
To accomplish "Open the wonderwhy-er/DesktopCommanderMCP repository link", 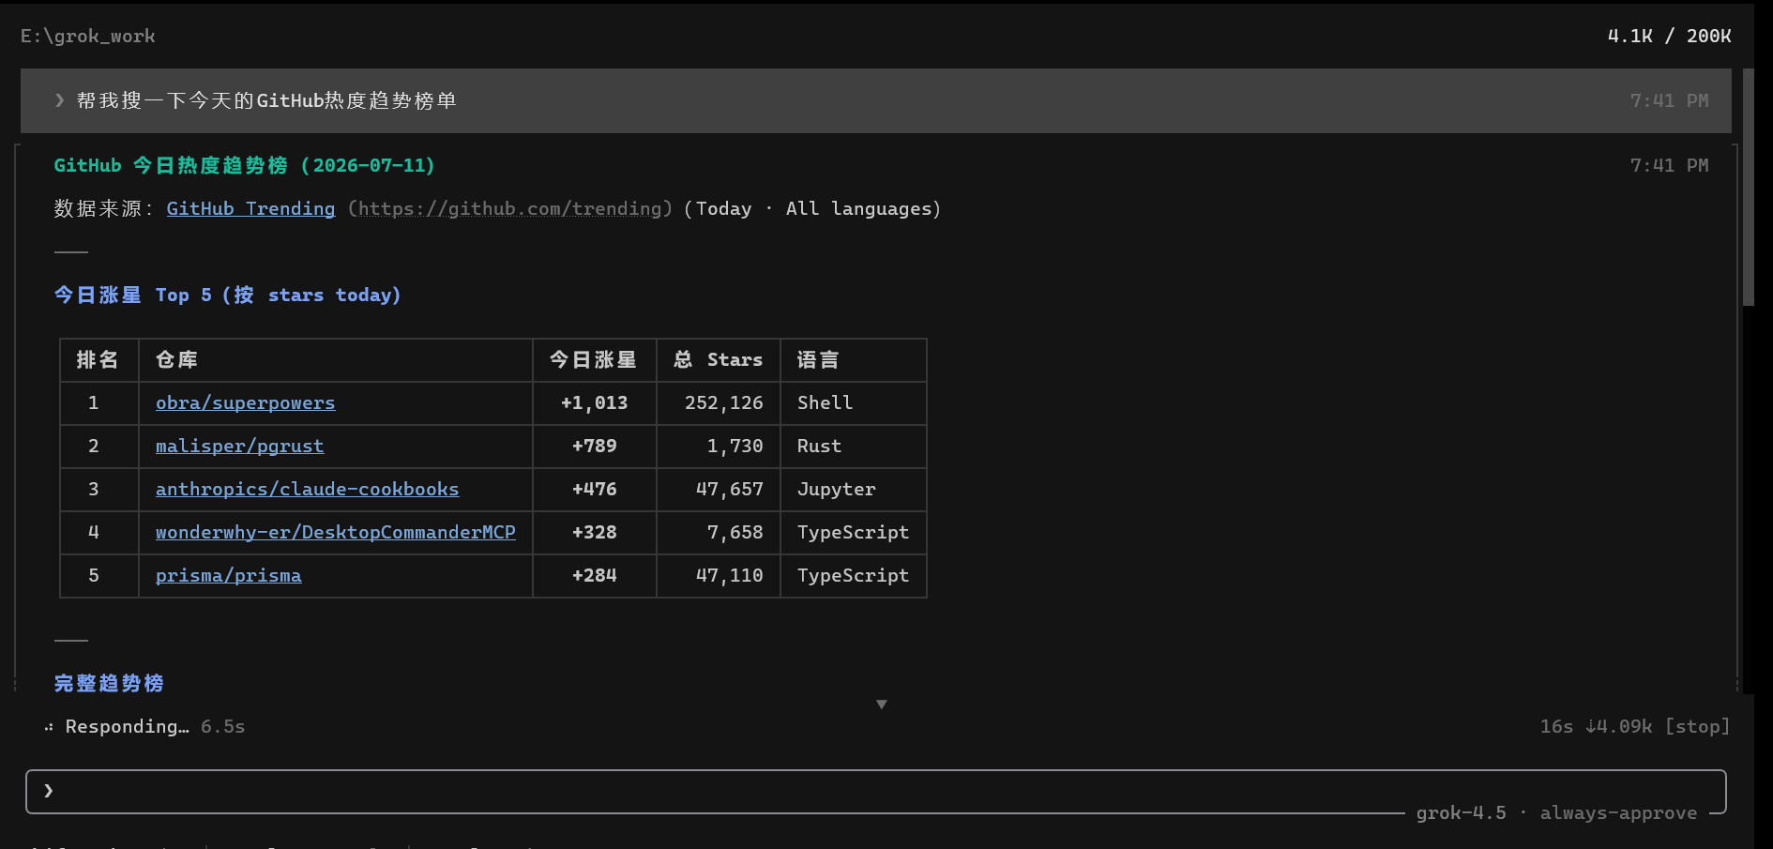I will point(335,532).
